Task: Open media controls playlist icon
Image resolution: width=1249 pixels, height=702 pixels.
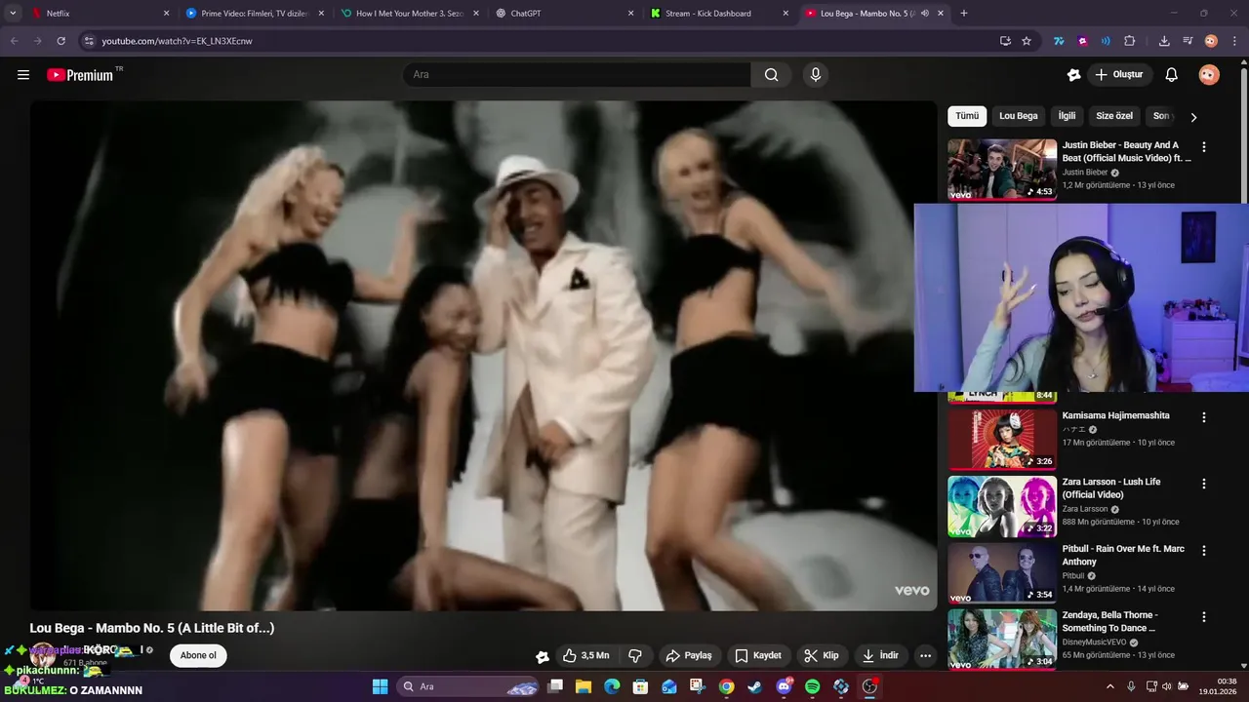Action: click(x=1188, y=41)
